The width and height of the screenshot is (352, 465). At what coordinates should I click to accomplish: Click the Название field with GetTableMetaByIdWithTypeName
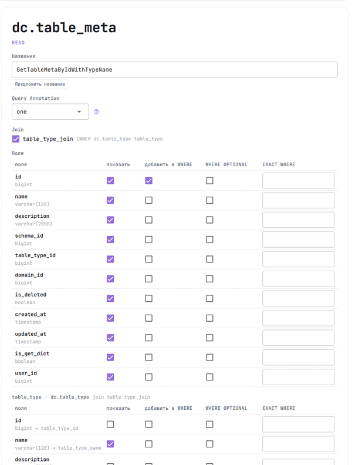pos(174,70)
